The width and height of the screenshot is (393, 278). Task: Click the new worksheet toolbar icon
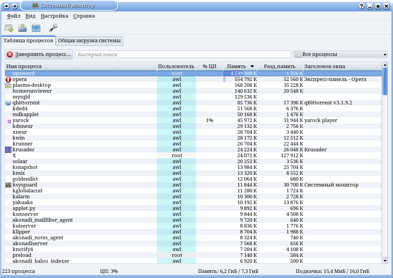(9, 28)
